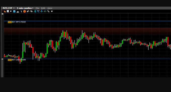The image size is (171, 92).
Task: Select the BUY LMT order line label
Action: coord(17,60)
